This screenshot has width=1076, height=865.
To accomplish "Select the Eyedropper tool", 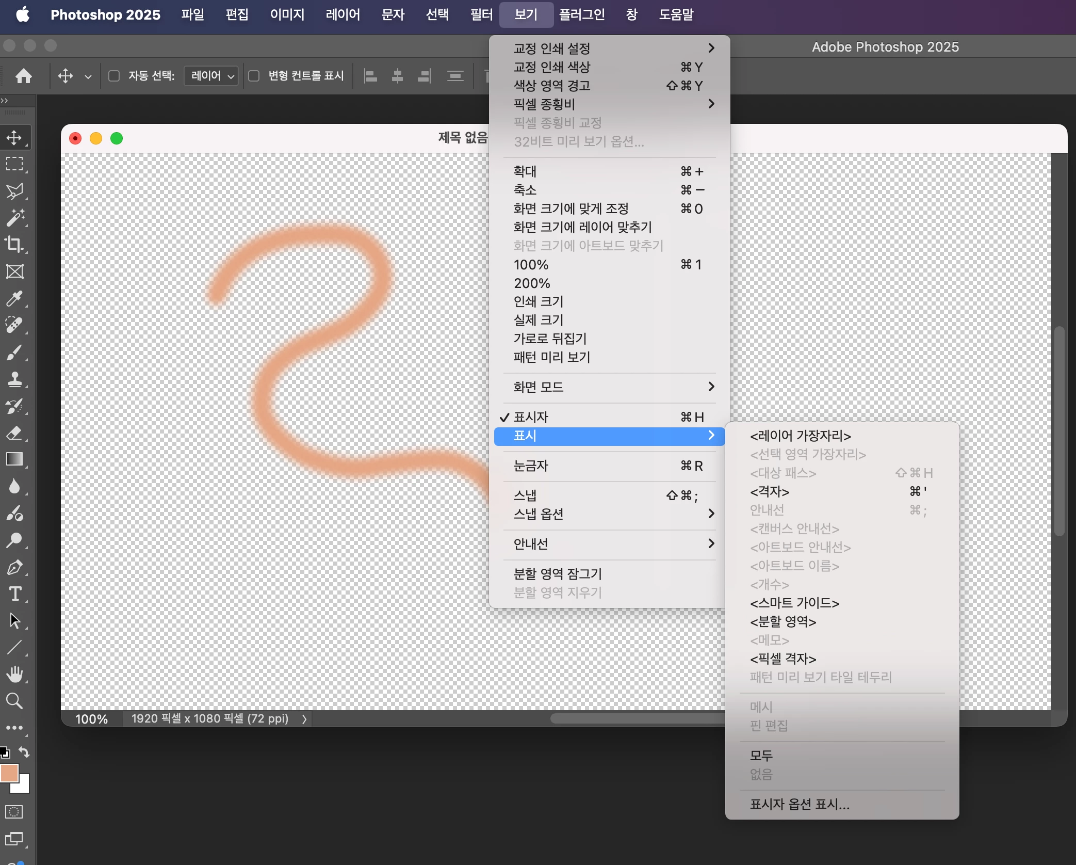I will click(14, 298).
